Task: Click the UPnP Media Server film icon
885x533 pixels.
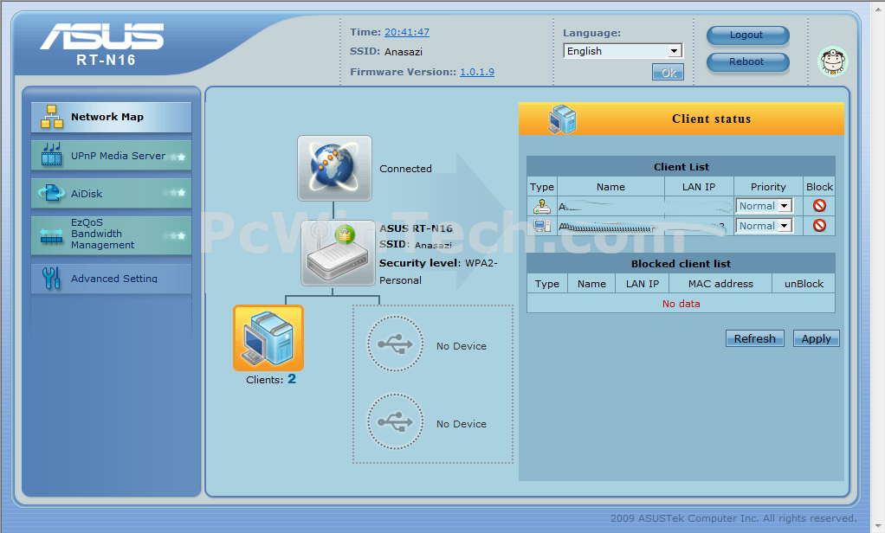Action: 51,155
